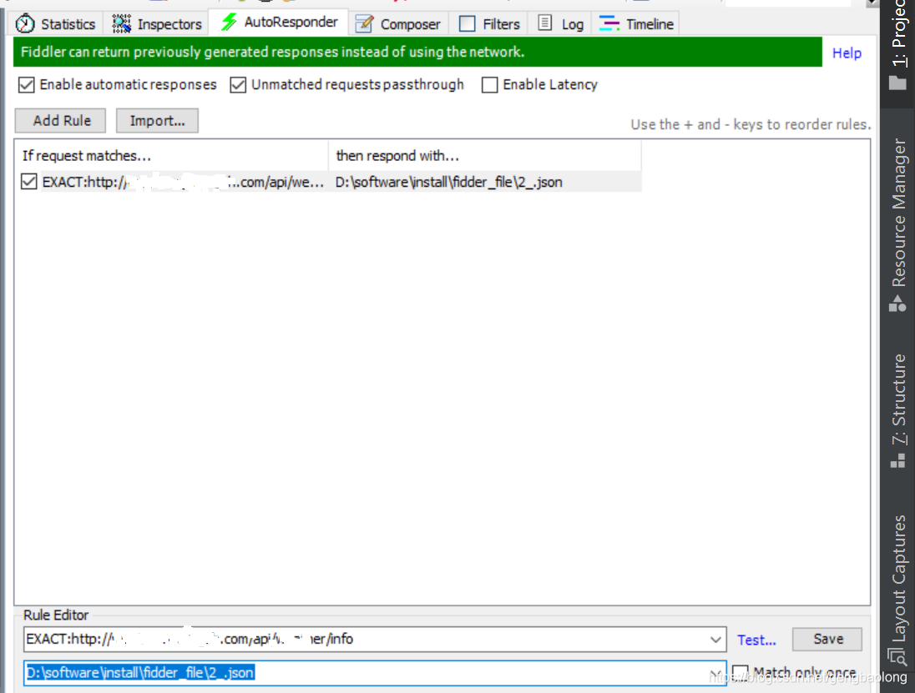Expand the request match URL dropdown
Viewport: 915px width, 693px height.
(715, 640)
